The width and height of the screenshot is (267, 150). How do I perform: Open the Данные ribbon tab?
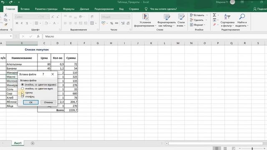84,9
